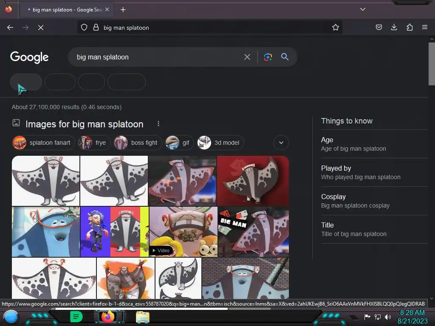Viewport: 435px width, 326px height.
Task: Play the thumbnail marked Video
Action: pyautogui.click(x=184, y=232)
